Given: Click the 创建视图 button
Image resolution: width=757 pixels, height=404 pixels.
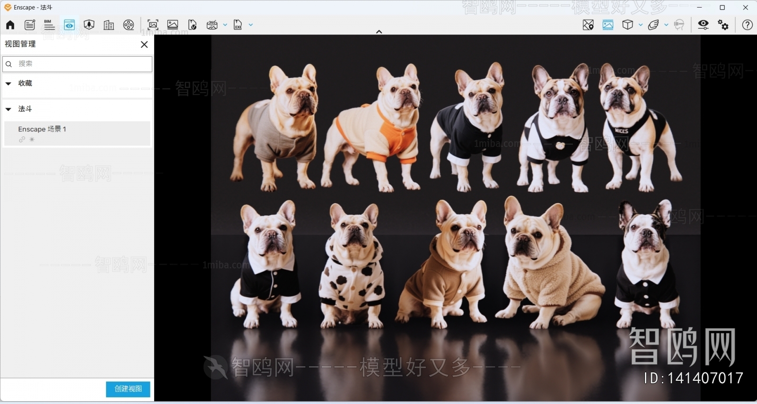Looking at the screenshot, I should coord(128,389).
